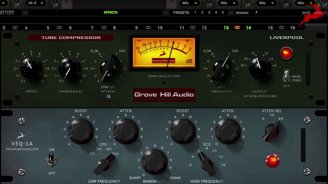Click the METERS button
328x184 pixels.
[7, 13]
